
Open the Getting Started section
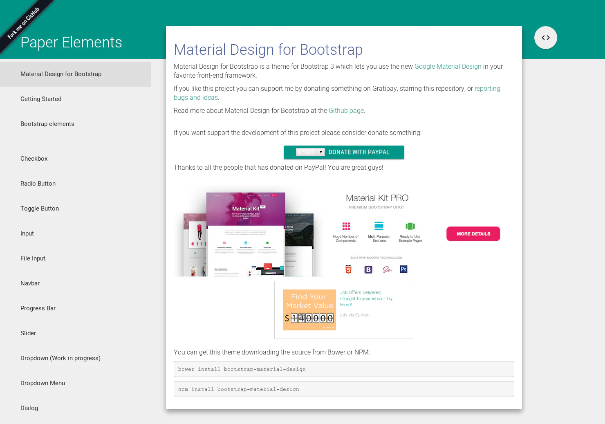[x=41, y=99]
